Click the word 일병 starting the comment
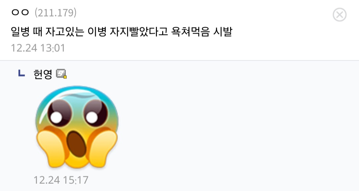 pos(20,32)
